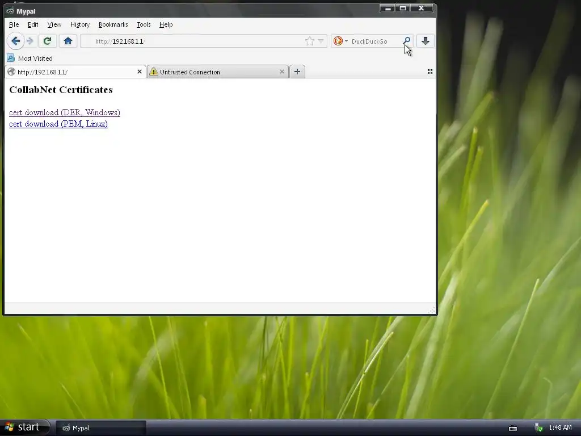Click the Most Visited bookmarks folder
The height and width of the screenshot is (436, 581).
30,58
